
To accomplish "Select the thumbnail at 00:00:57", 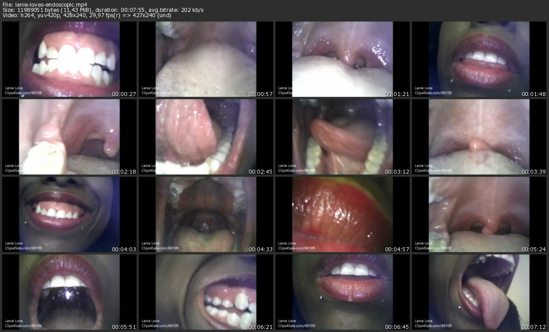I will click(x=206, y=59).
